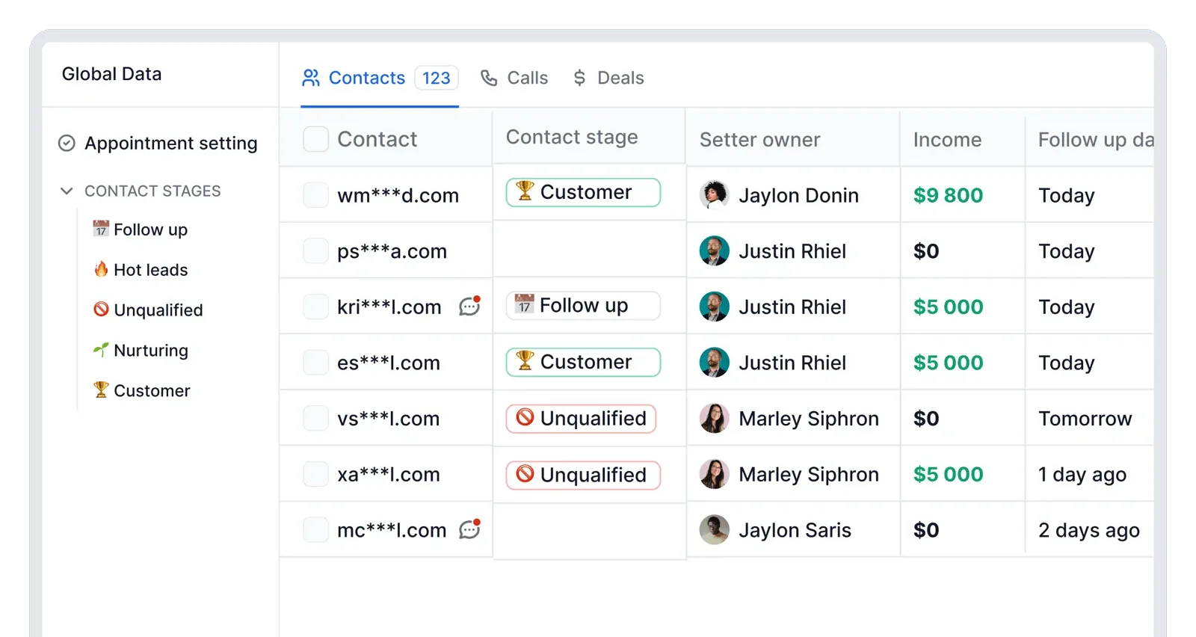Click prohibited icon in xa***l.com Unqualified badge
1196x637 pixels.
click(x=525, y=474)
